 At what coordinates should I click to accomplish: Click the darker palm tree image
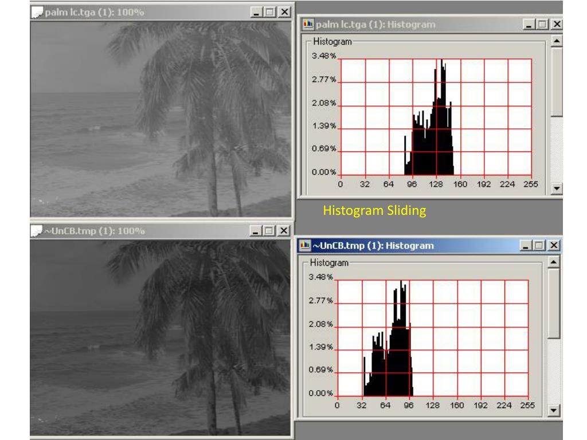[161, 338]
